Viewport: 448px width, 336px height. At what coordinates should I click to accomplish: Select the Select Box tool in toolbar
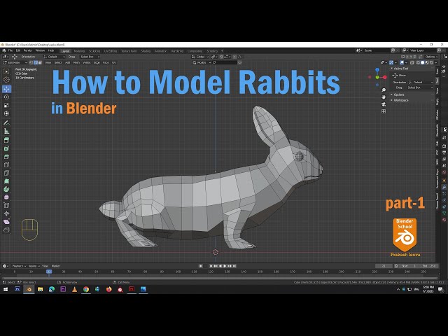pyautogui.click(x=6, y=71)
